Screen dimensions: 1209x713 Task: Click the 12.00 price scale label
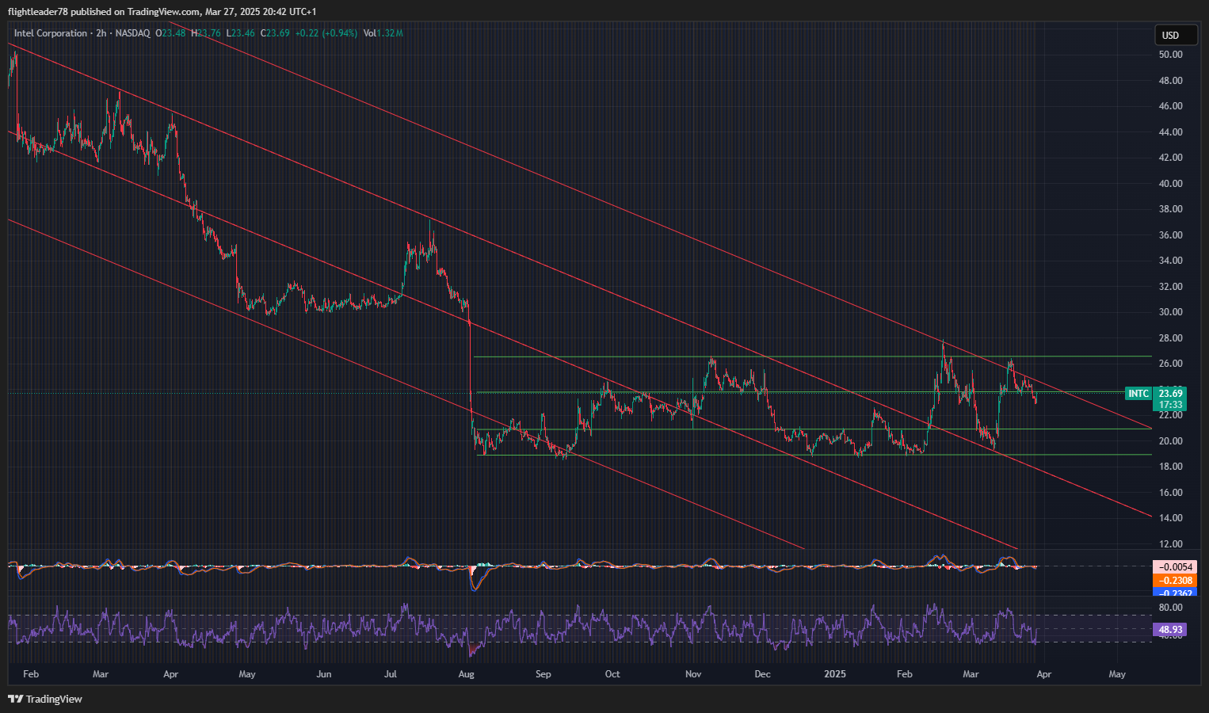(x=1170, y=544)
